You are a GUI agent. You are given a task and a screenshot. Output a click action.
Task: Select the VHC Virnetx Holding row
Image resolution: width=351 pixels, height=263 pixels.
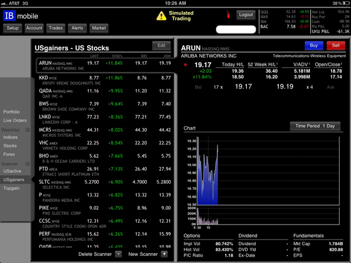[x=105, y=145]
